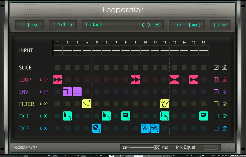This screenshot has height=157, width=246.
Task: Toggle the U button on FX 1 row
Action: point(41,116)
